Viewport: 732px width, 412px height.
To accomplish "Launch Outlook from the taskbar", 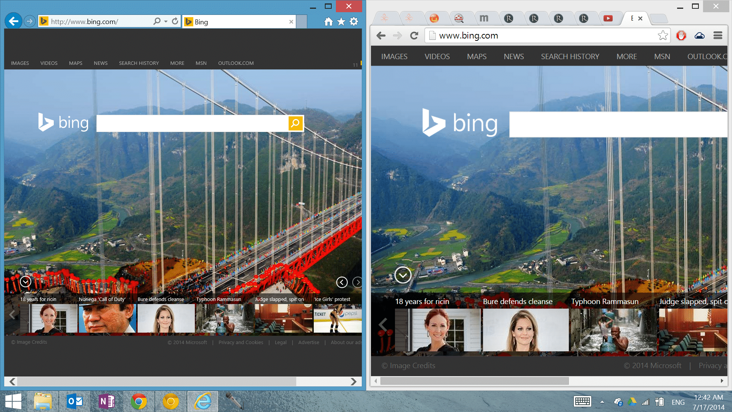I will coord(74,401).
